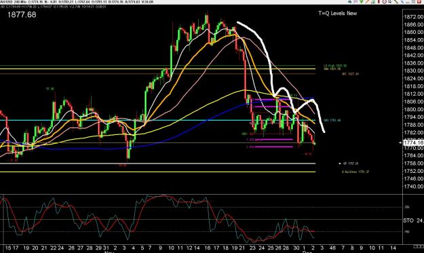Image resolution: width=424 pixels, height=253 pixels.
Task: Click the pink crossed-tools toolbar icon
Action: click(x=355, y=1)
